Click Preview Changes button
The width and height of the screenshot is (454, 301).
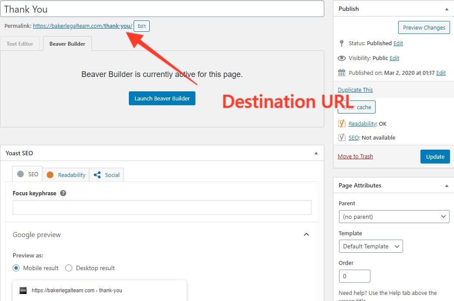pos(424,27)
